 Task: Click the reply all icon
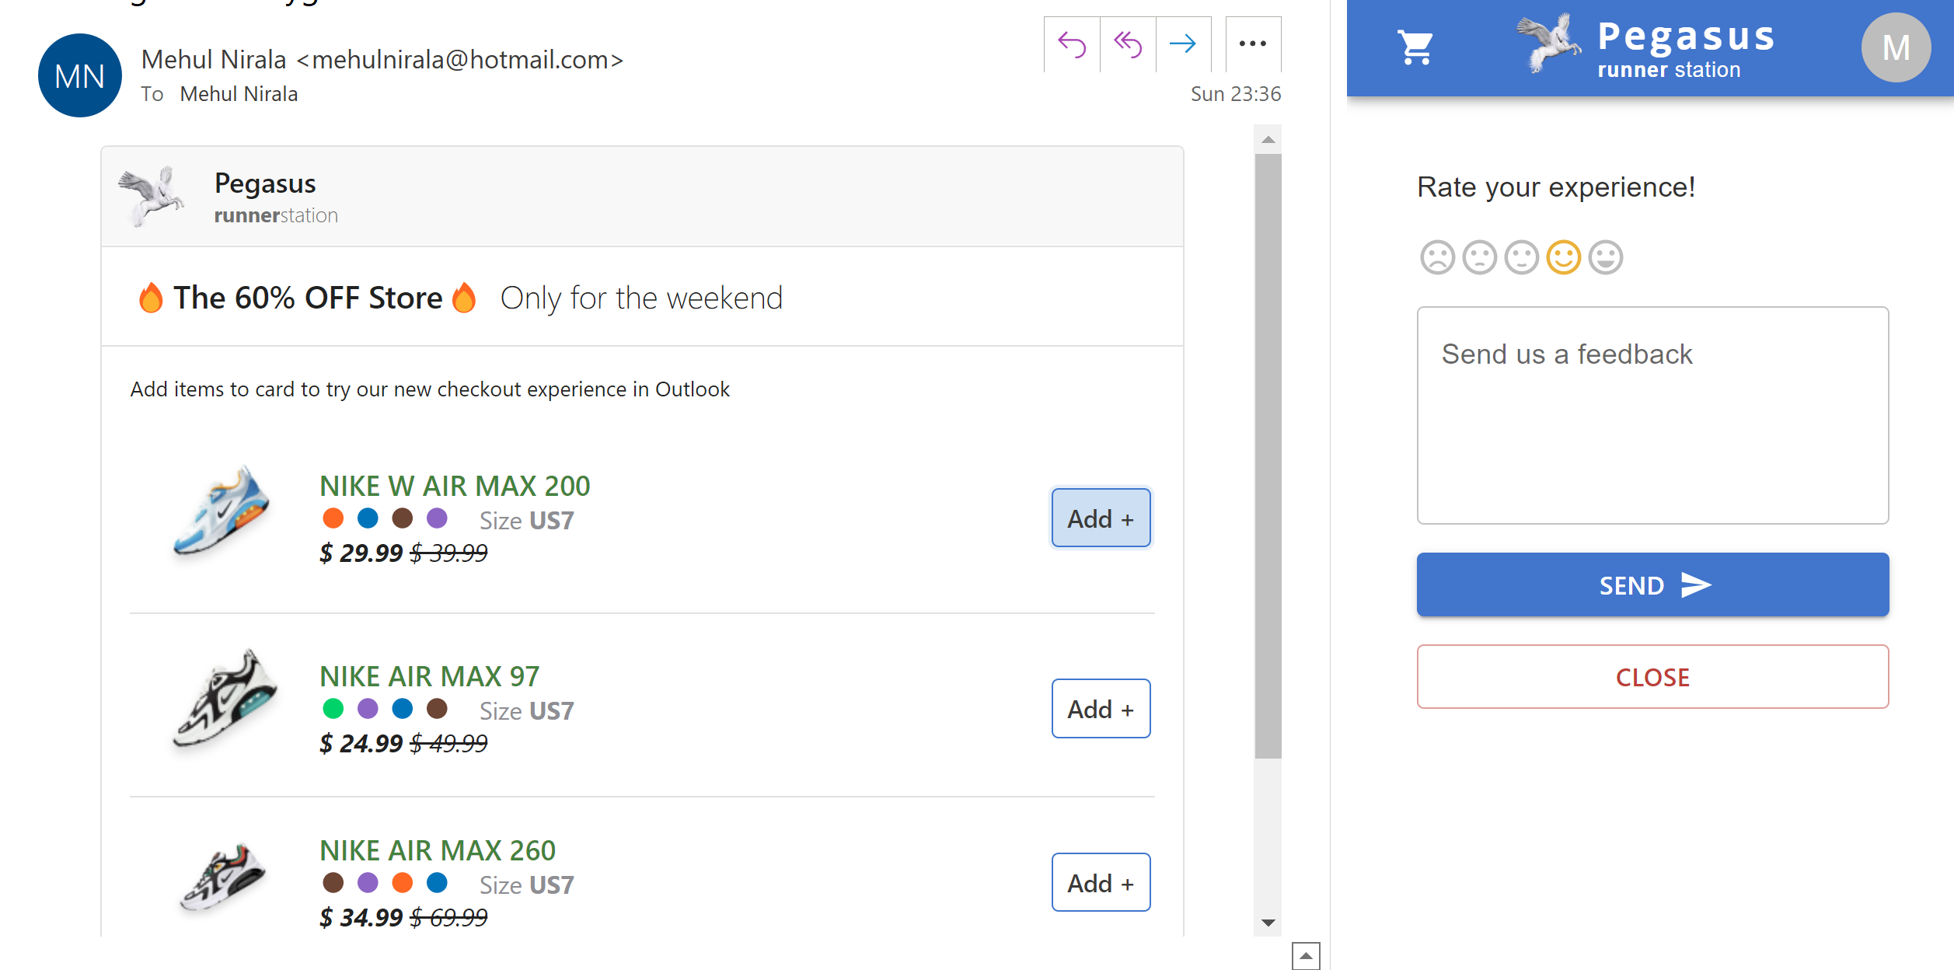pyautogui.click(x=1128, y=44)
